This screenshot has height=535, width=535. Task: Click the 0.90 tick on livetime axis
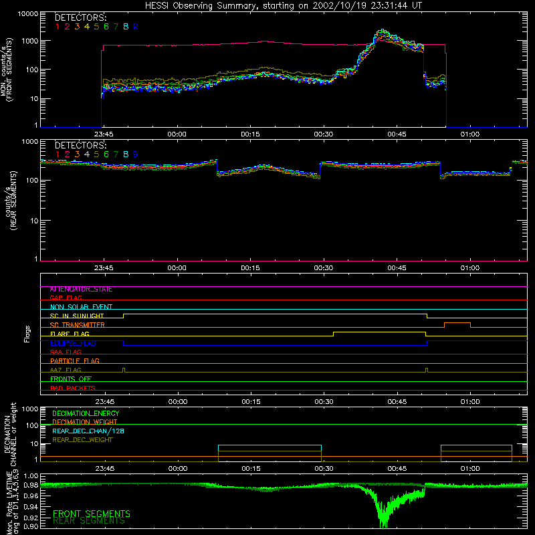[31, 526]
